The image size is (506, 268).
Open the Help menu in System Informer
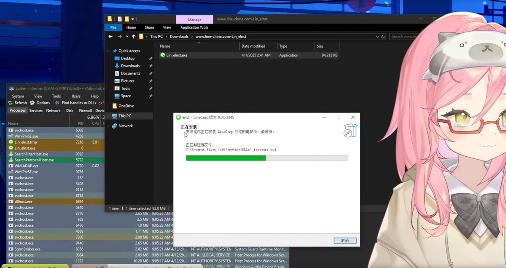[x=95, y=96]
